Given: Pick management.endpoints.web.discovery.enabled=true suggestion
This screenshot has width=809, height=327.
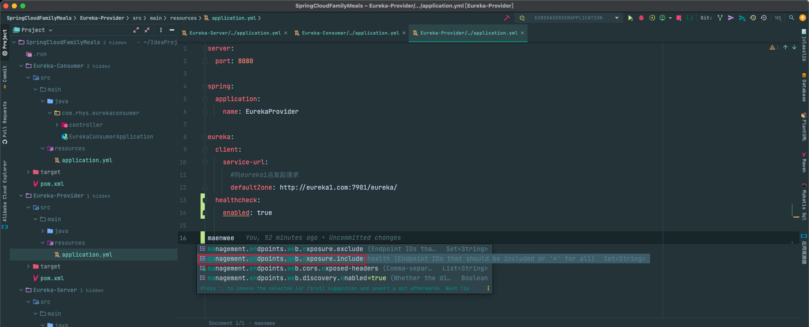Looking at the screenshot, I should click(x=344, y=278).
